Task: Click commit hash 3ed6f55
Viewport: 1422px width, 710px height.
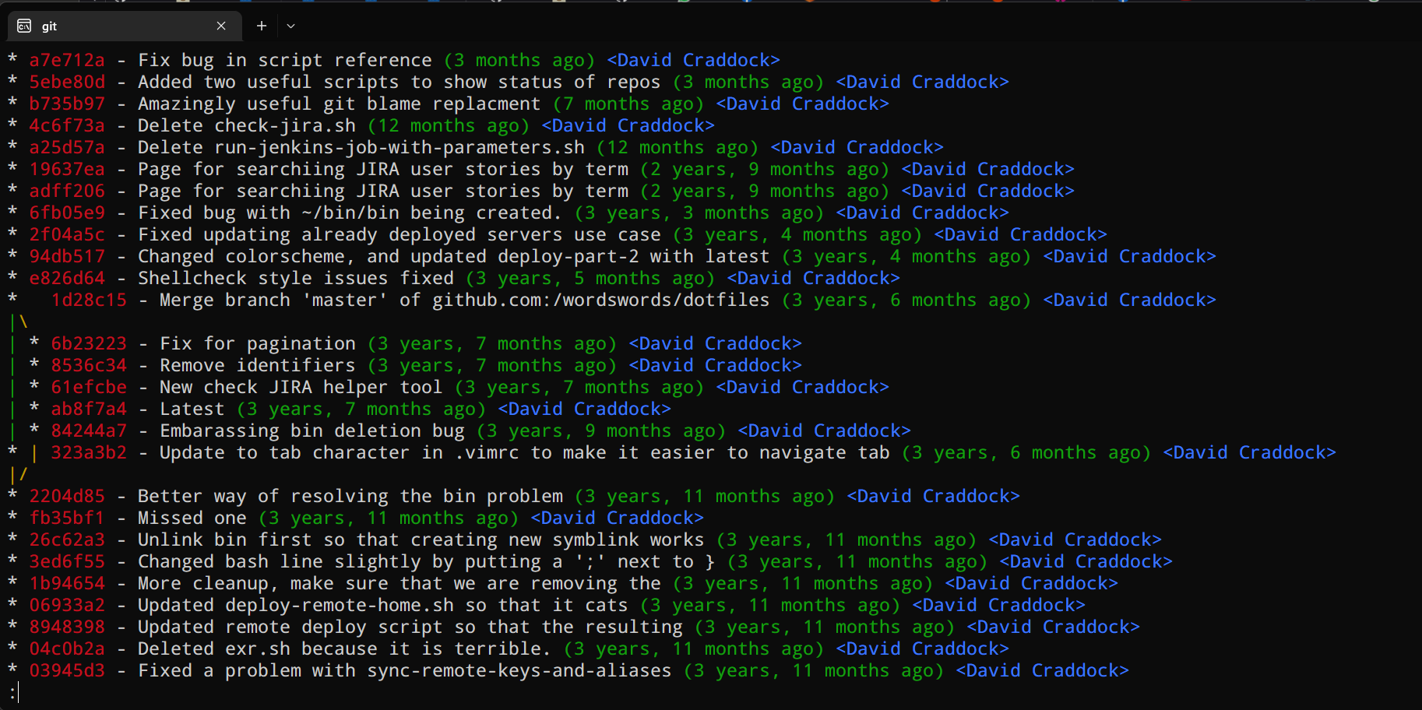Action: pos(67,561)
